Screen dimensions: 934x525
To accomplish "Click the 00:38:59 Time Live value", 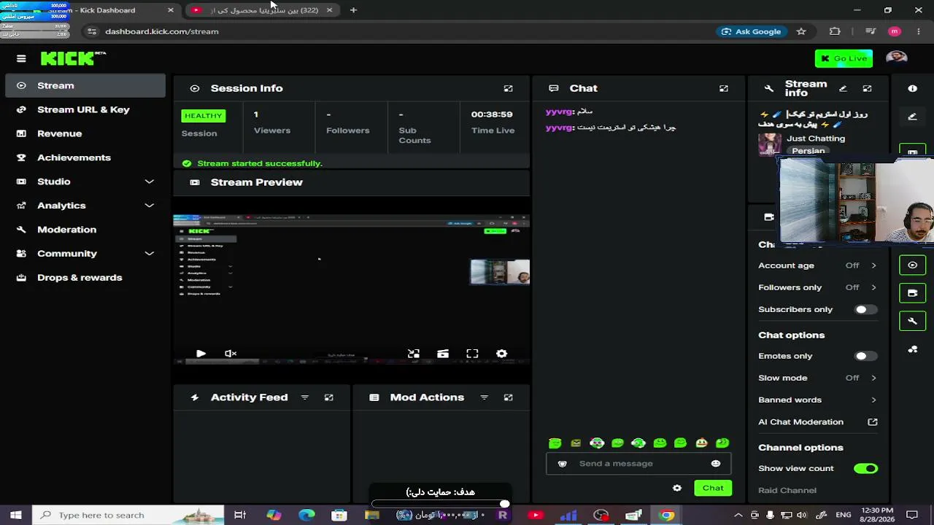I will coord(492,114).
